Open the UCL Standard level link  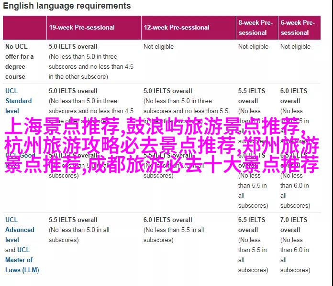click(19, 101)
